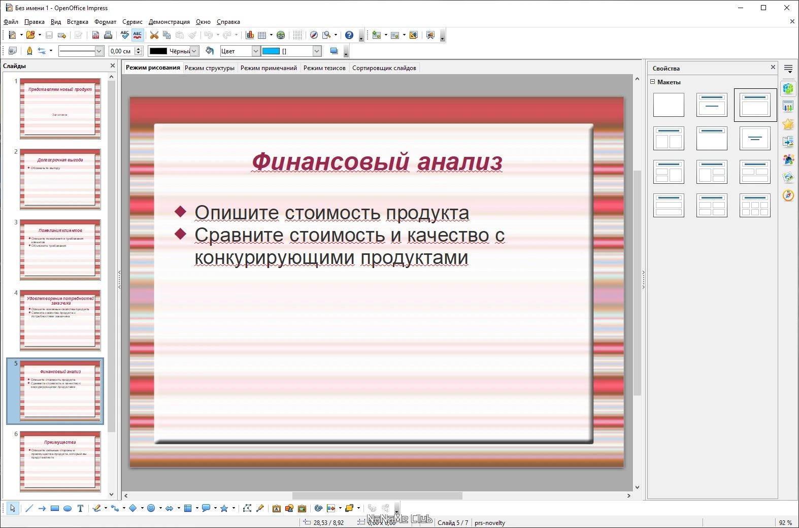Open Custom Animation star sidebar icon

coord(788,124)
